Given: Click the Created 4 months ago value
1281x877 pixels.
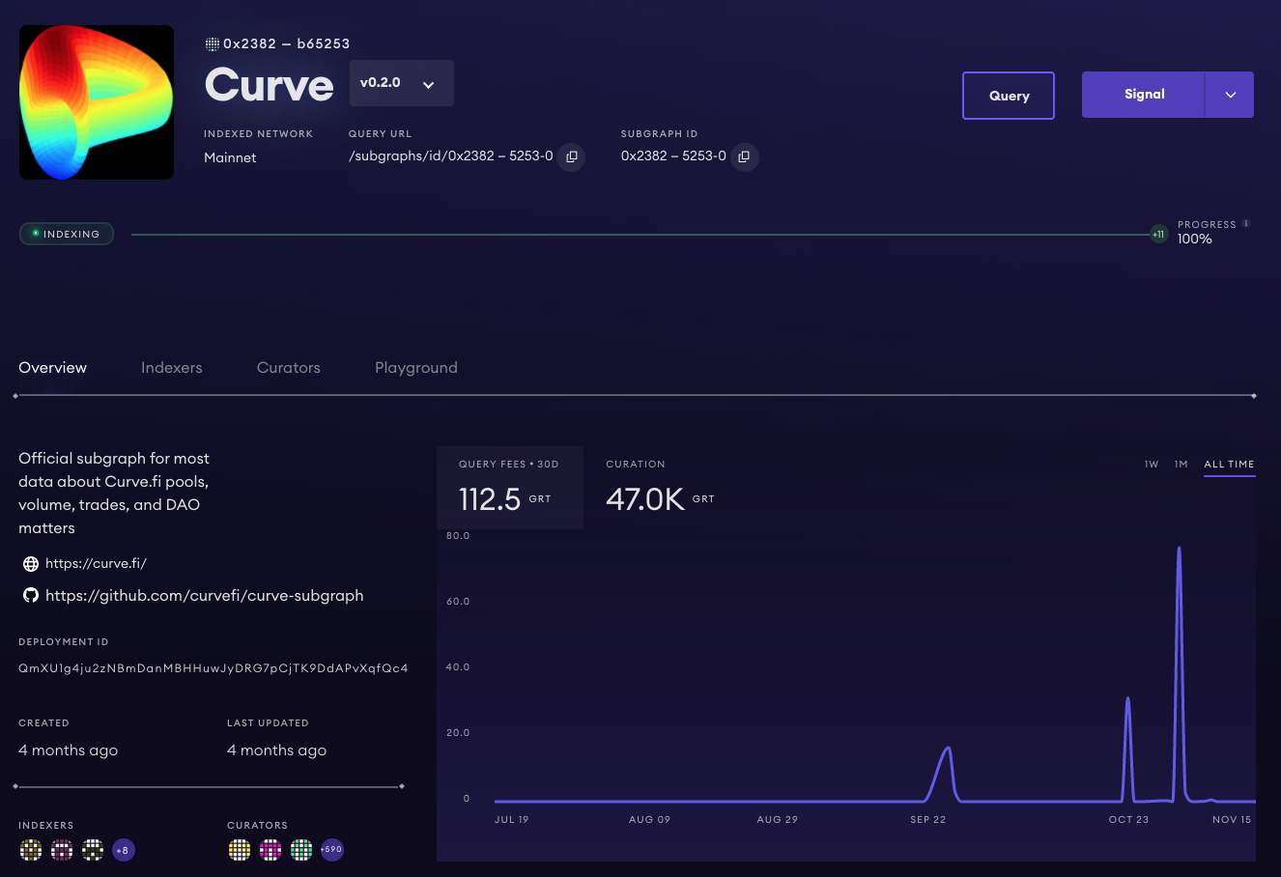Looking at the screenshot, I should 69,750.
